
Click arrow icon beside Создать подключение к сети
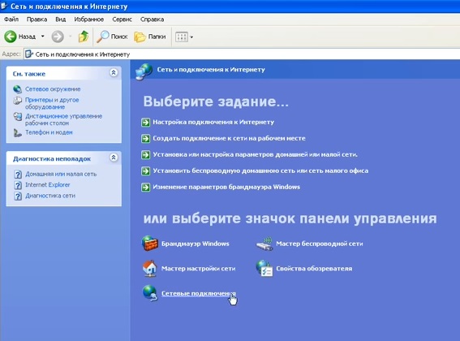point(146,138)
